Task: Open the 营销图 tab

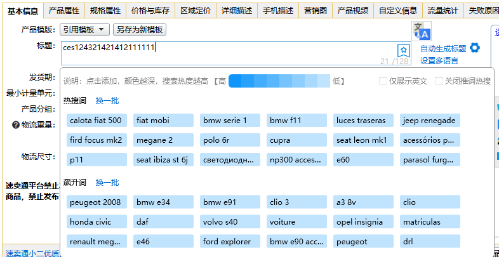Action: [x=316, y=11]
